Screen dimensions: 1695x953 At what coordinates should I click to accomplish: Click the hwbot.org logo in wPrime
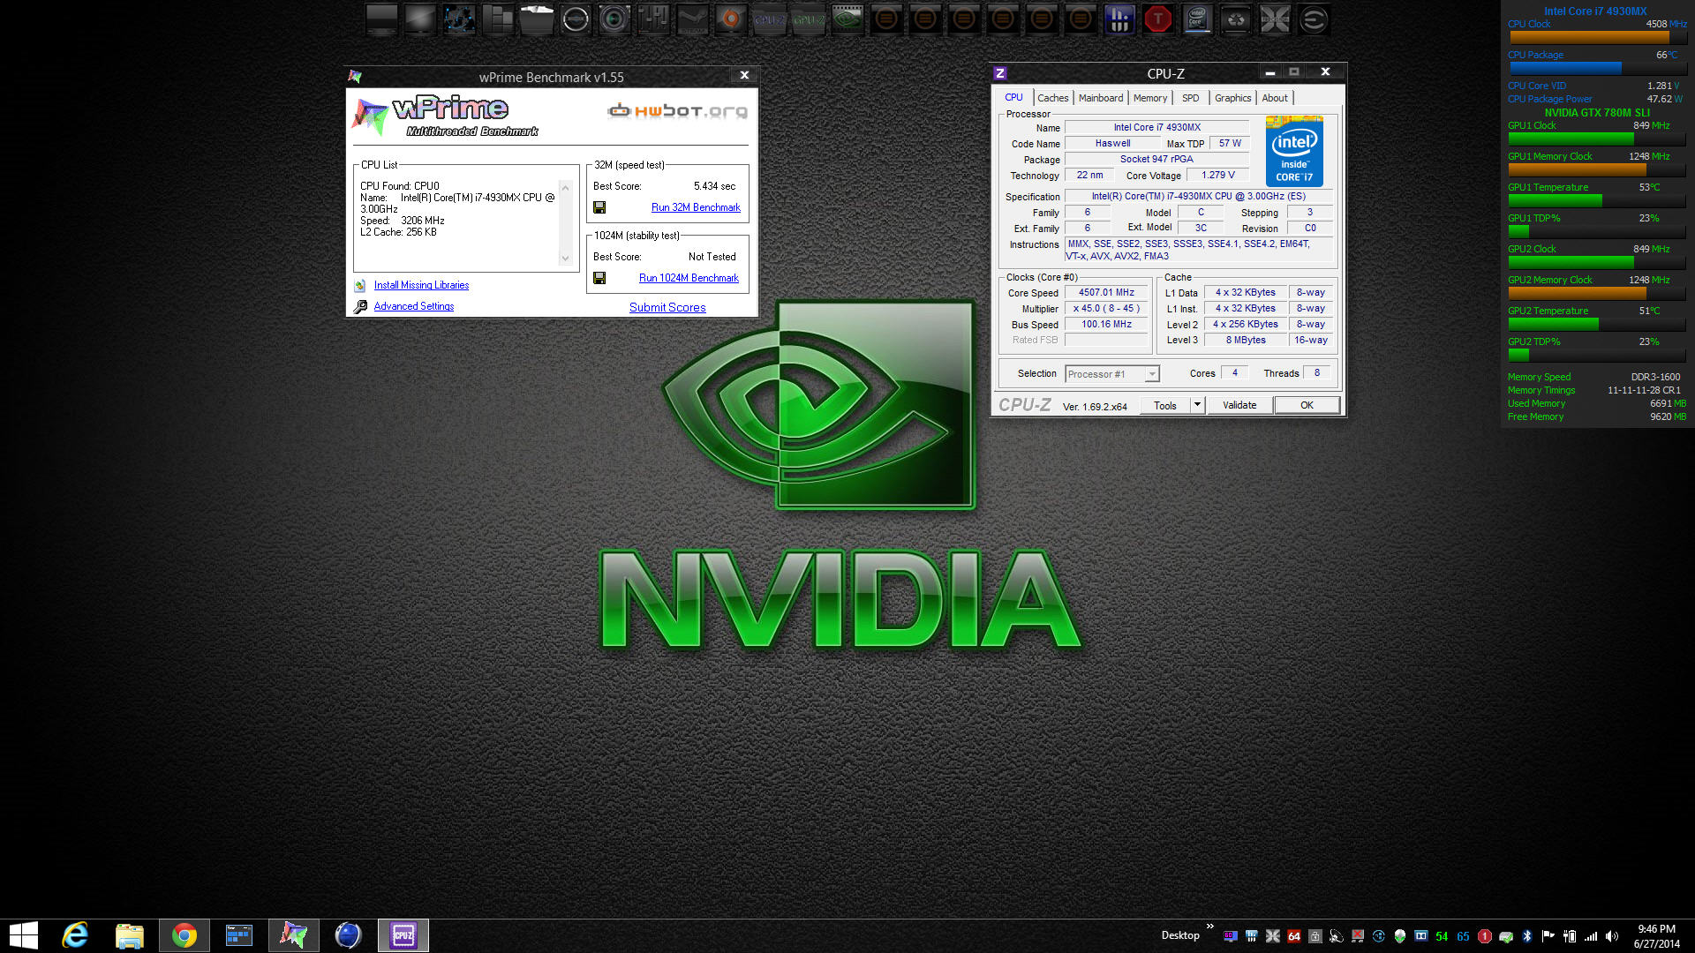[x=677, y=110]
